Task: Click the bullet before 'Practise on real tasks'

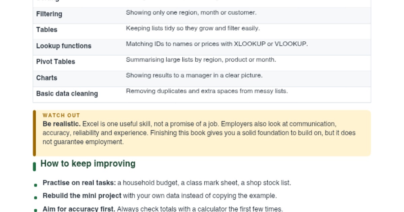Action: 36,185
